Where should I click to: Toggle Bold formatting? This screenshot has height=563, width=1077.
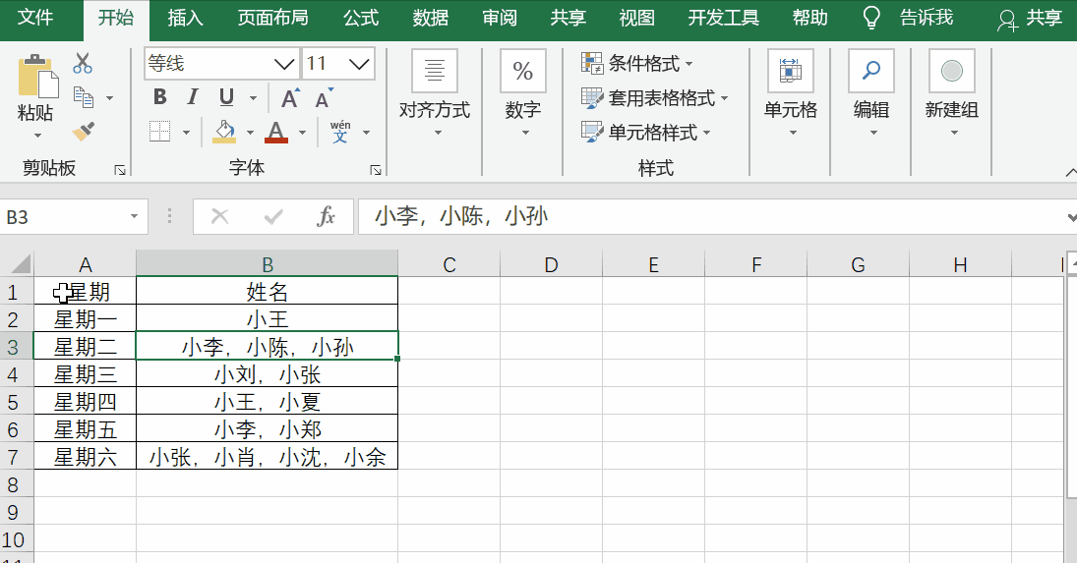click(x=160, y=97)
